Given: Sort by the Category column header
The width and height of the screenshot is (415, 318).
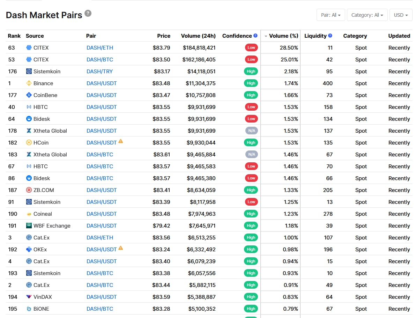Looking at the screenshot, I should 355,36.
